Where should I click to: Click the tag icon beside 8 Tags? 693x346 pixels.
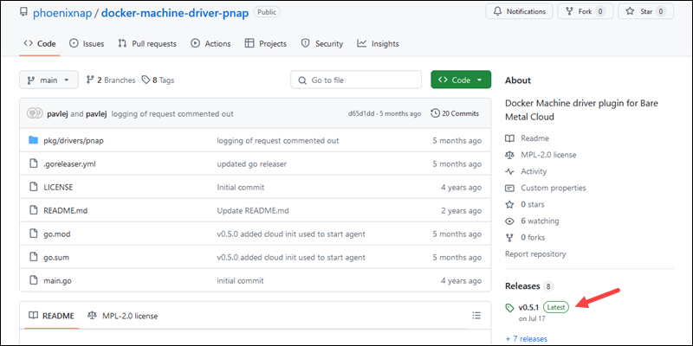coord(146,80)
